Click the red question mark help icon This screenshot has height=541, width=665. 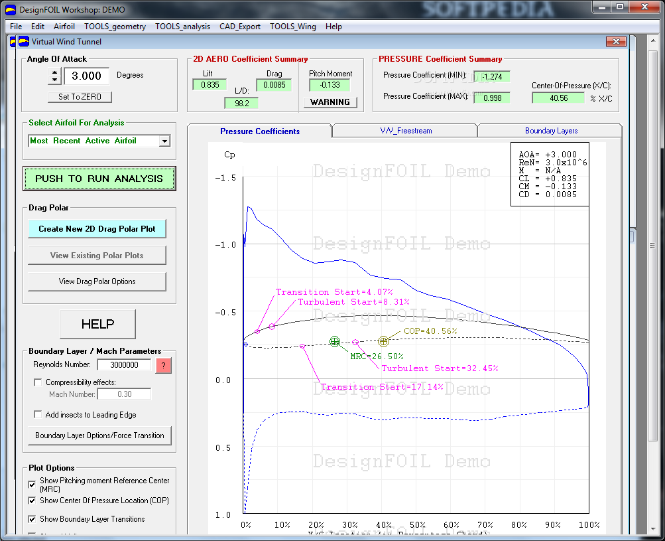164,365
